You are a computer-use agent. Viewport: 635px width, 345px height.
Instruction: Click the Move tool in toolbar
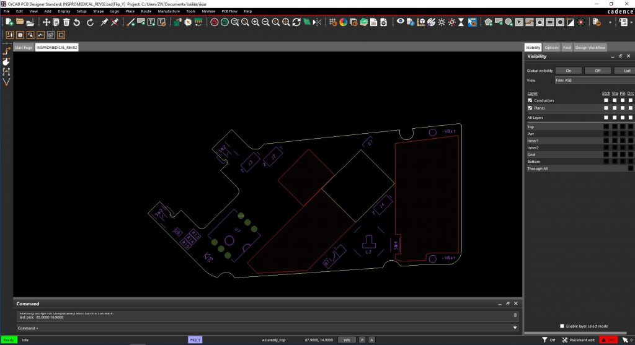tap(47, 22)
